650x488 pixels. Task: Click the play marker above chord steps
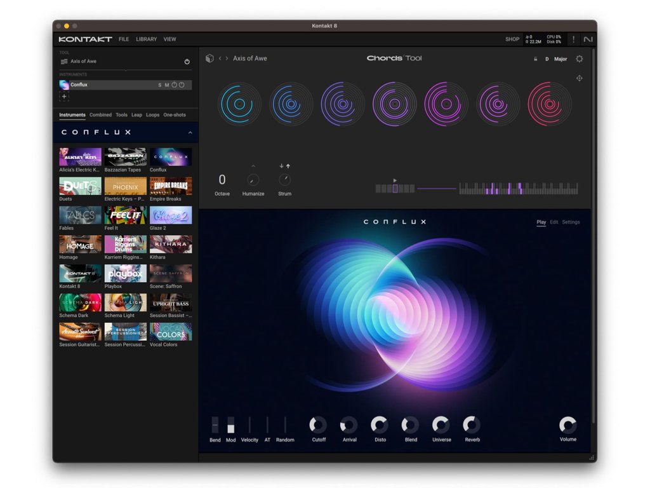click(x=395, y=180)
